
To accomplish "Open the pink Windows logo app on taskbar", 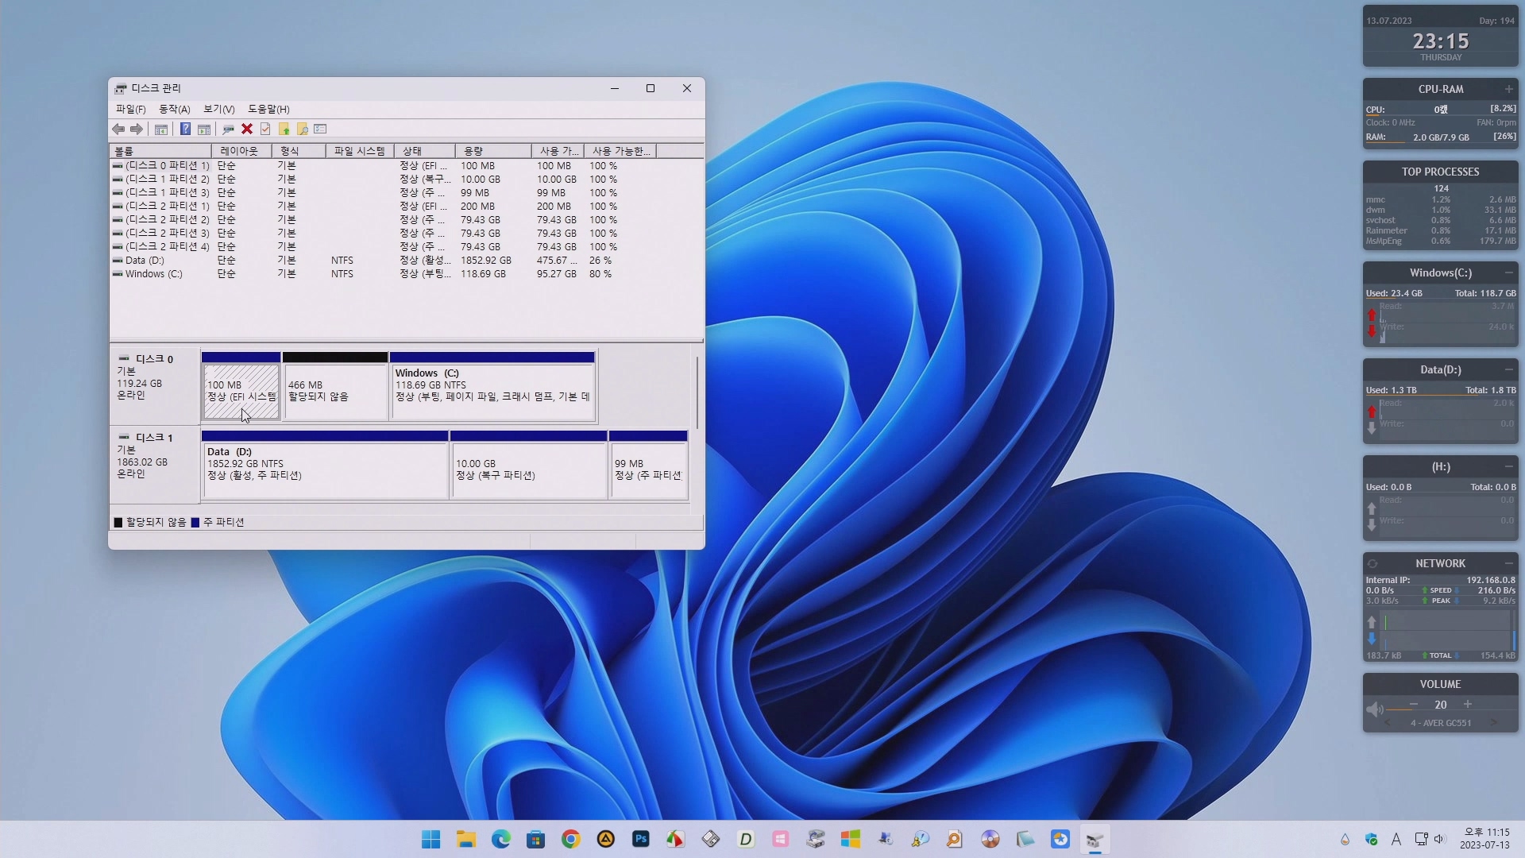I will 781,839.
